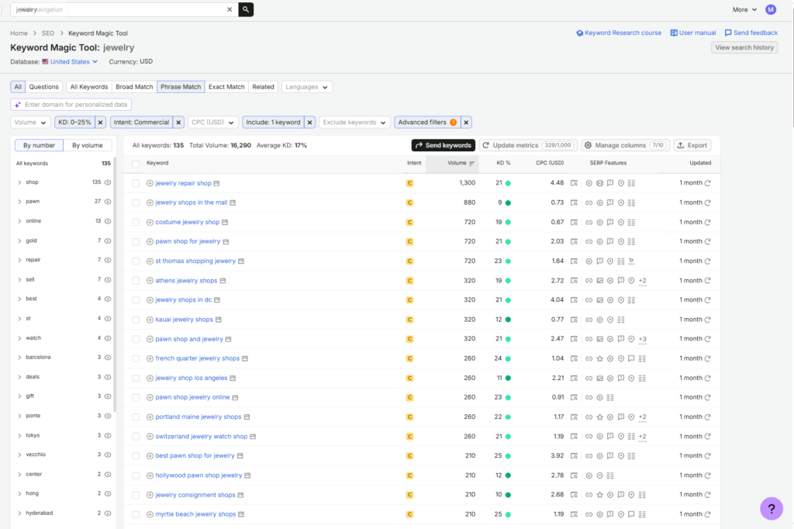View SERP for pawn shop jewelry online
This screenshot has width=794, height=529.
click(x=574, y=398)
